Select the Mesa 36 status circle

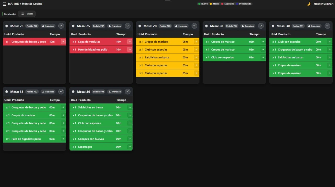[73, 92]
